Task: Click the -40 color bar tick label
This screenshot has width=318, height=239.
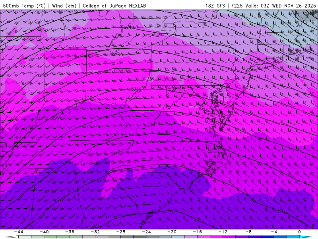Action: point(44,232)
